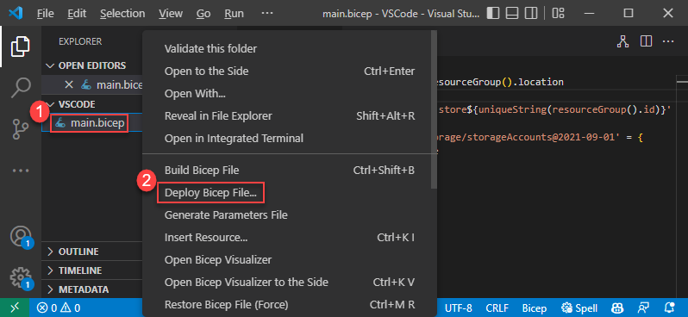Open Customize Layout icon
The width and height of the screenshot is (688, 317).
click(x=558, y=13)
